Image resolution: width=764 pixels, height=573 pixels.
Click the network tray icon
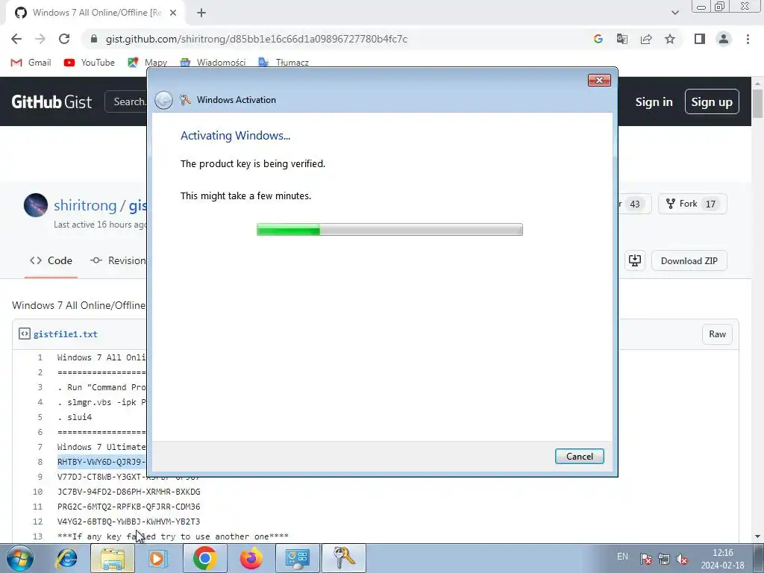pos(663,559)
